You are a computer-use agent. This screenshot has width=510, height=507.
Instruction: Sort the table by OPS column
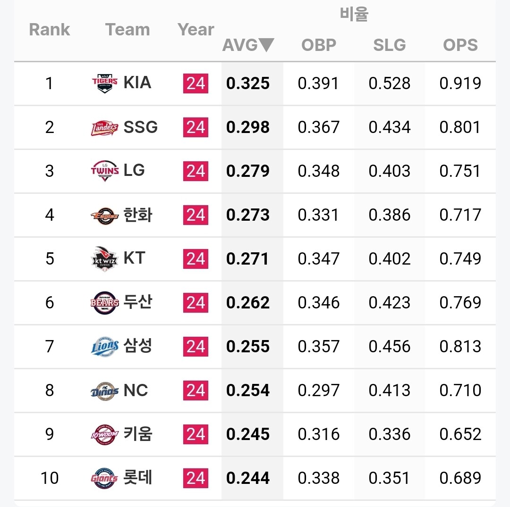click(x=460, y=45)
